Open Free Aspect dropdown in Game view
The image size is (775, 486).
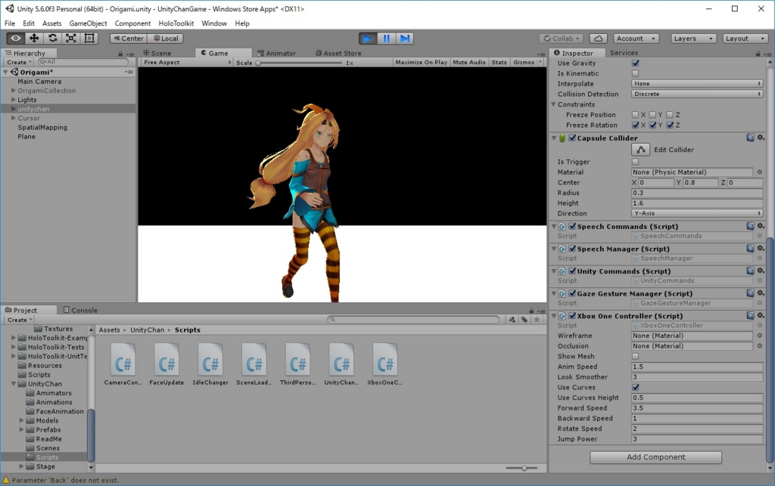tap(187, 62)
